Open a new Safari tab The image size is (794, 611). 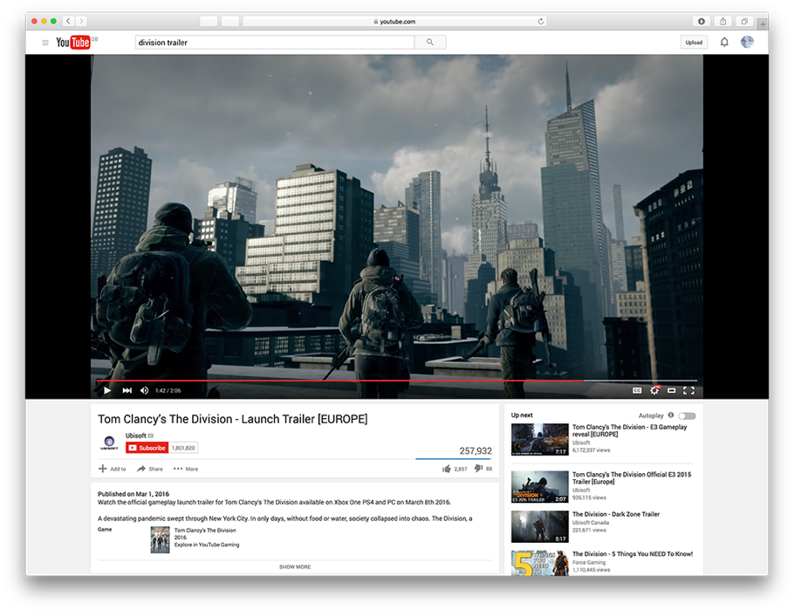click(x=763, y=24)
